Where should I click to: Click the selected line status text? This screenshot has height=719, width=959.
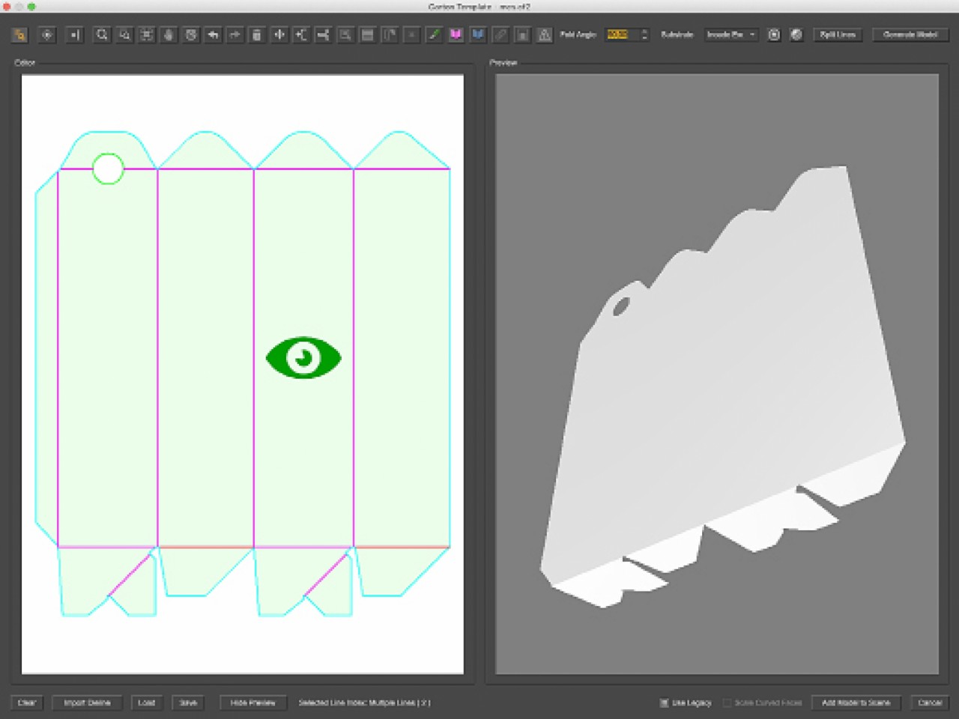pos(364,703)
